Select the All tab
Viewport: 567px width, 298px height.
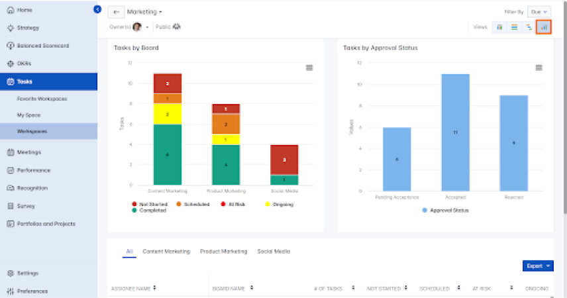pos(129,252)
